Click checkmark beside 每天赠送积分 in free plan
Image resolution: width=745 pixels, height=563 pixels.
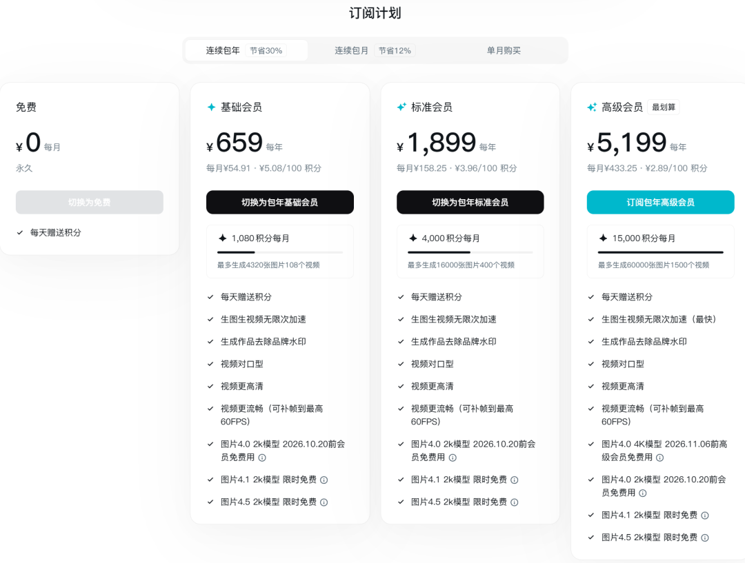[x=20, y=233]
